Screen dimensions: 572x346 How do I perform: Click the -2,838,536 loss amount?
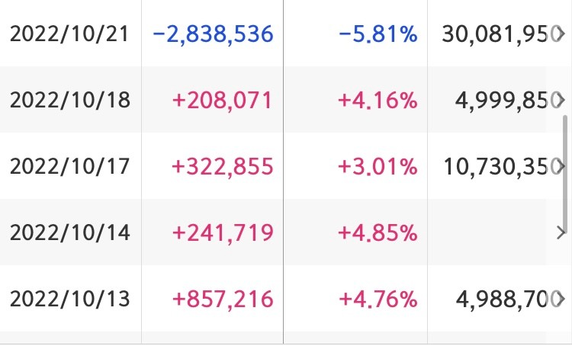pos(213,34)
